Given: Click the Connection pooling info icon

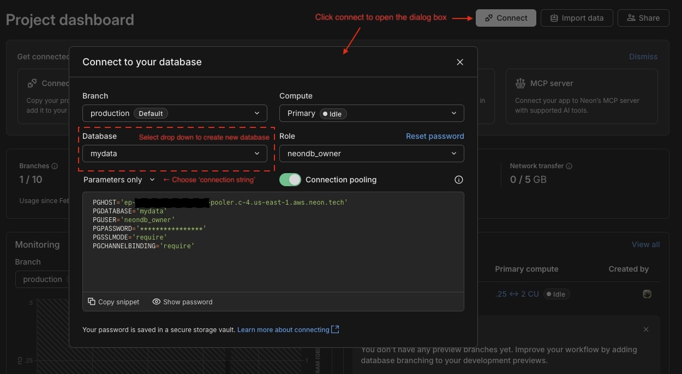Looking at the screenshot, I should tap(459, 180).
